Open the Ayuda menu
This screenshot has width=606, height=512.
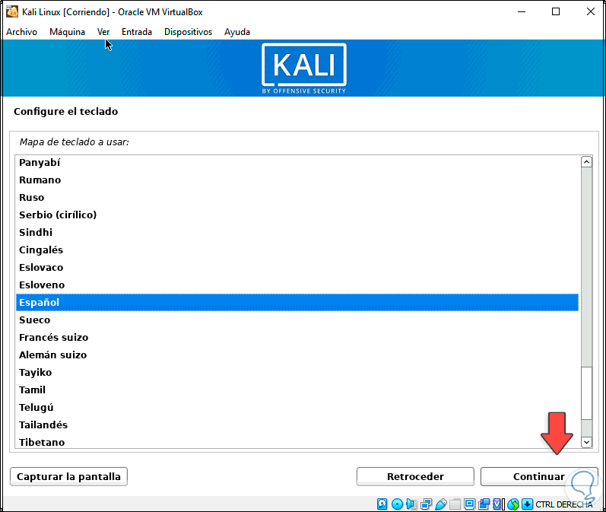(x=237, y=32)
